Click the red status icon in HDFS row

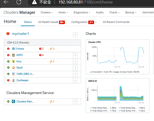8,55
